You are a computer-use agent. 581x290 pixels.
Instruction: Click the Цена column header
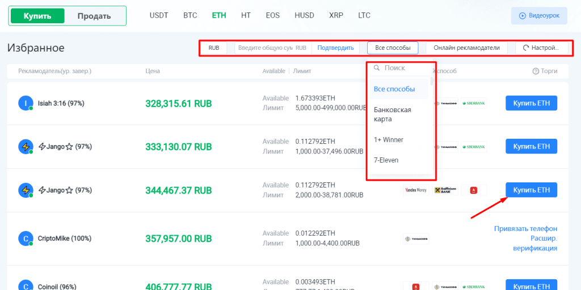[153, 71]
